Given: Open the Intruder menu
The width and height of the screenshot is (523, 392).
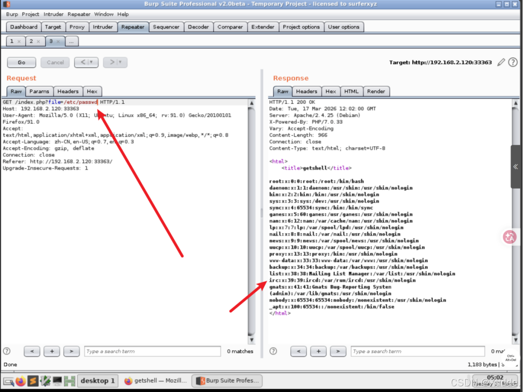Looking at the screenshot, I should point(53,14).
